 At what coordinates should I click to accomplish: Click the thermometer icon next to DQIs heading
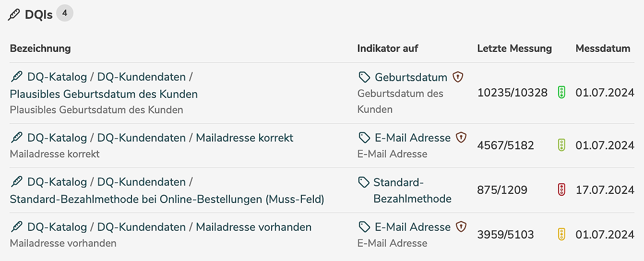click(14, 15)
